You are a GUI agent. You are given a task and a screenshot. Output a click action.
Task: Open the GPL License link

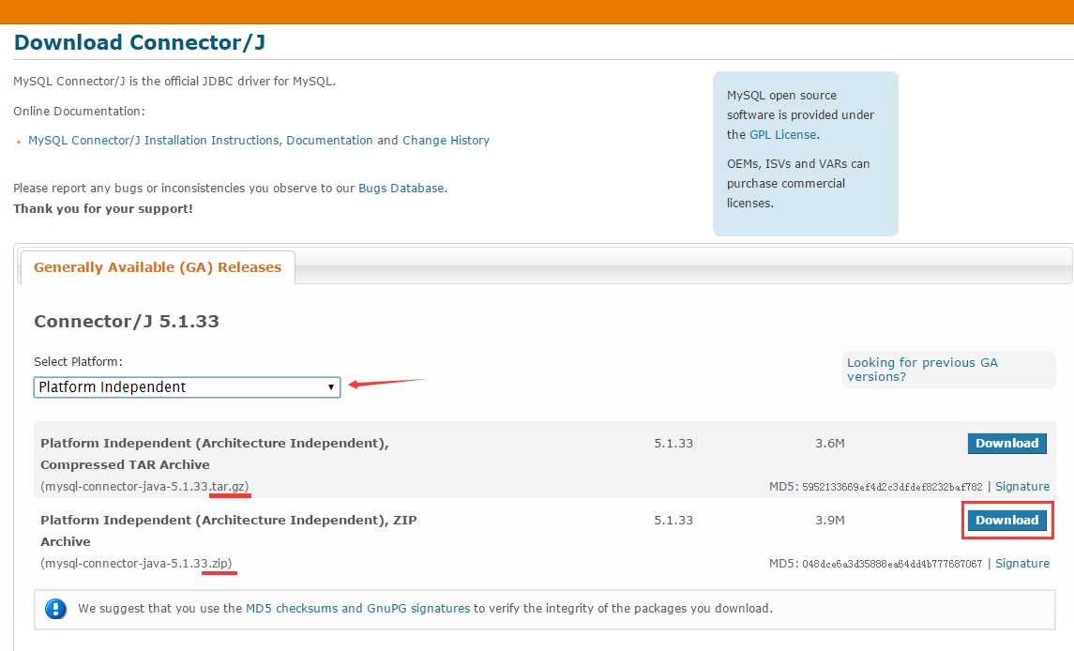[x=783, y=135]
